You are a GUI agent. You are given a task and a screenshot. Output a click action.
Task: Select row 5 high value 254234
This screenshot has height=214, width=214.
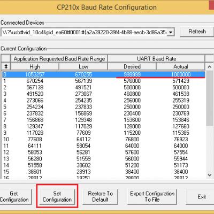pyautogui.click(x=35, y=107)
